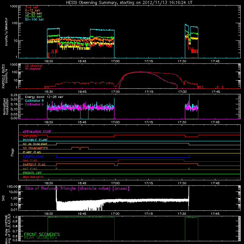This screenshot has height=244, width=244.
Task: Click the Energy band: 12-25 keV label
Action: pyautogui.click(x=44, y=97)
